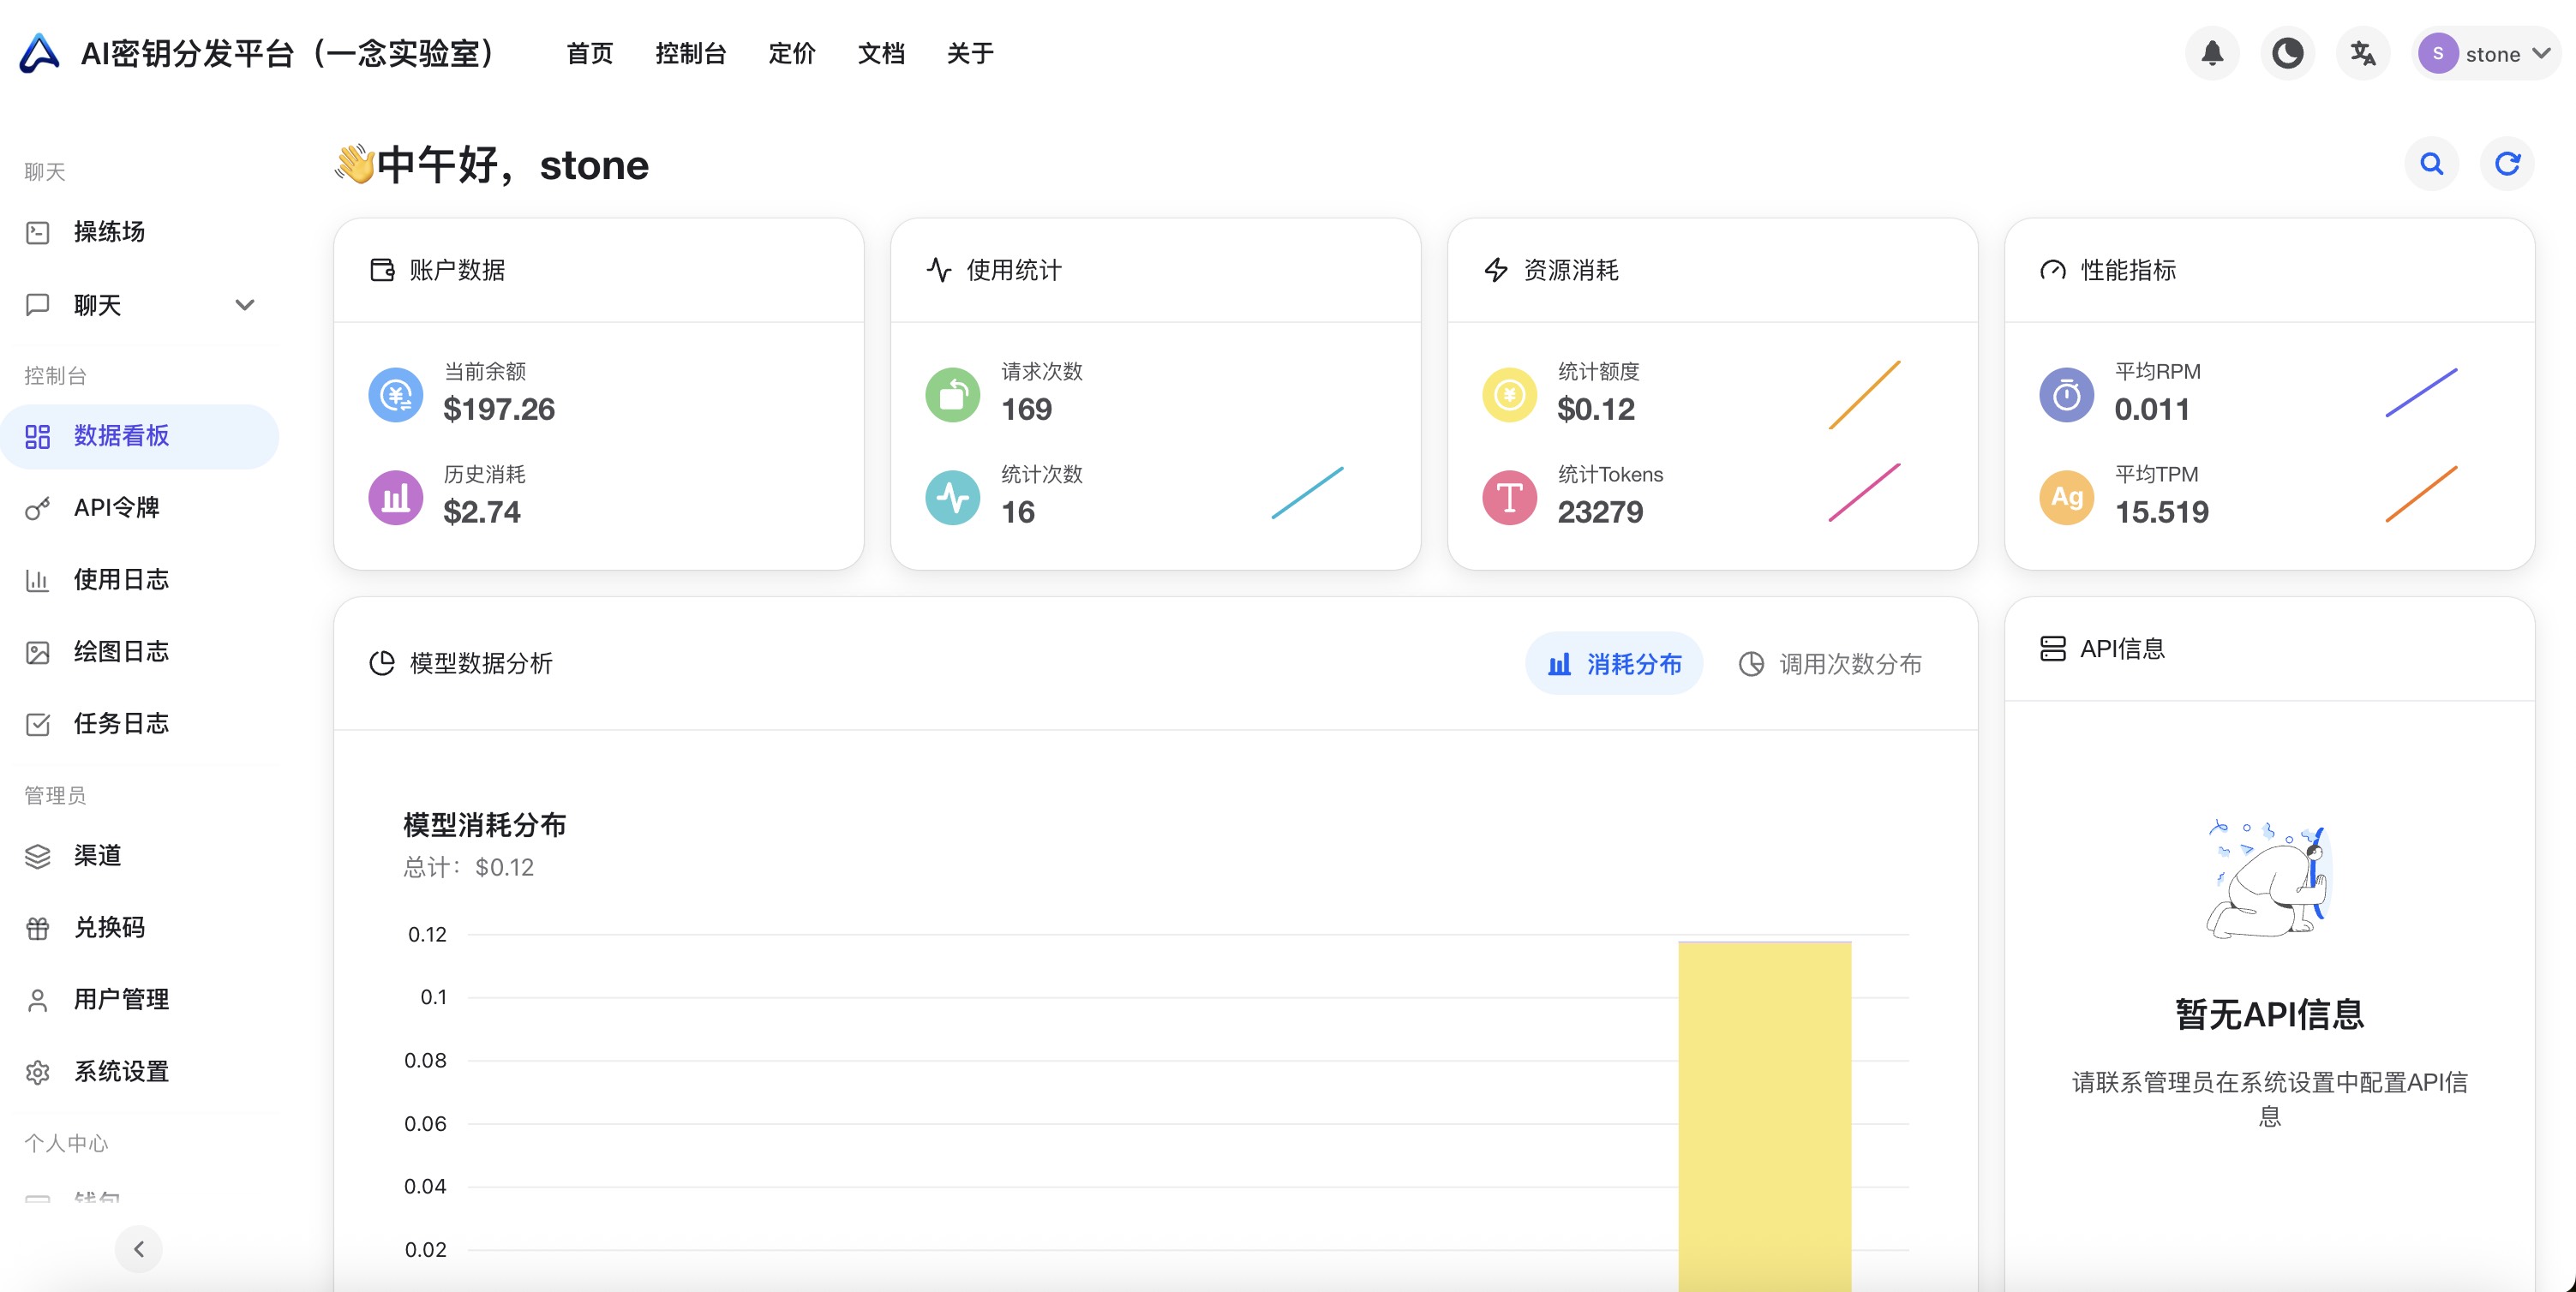
Task: Expand the stone user dropdown
Action: pyautogui.click(x=2486, y=53)
